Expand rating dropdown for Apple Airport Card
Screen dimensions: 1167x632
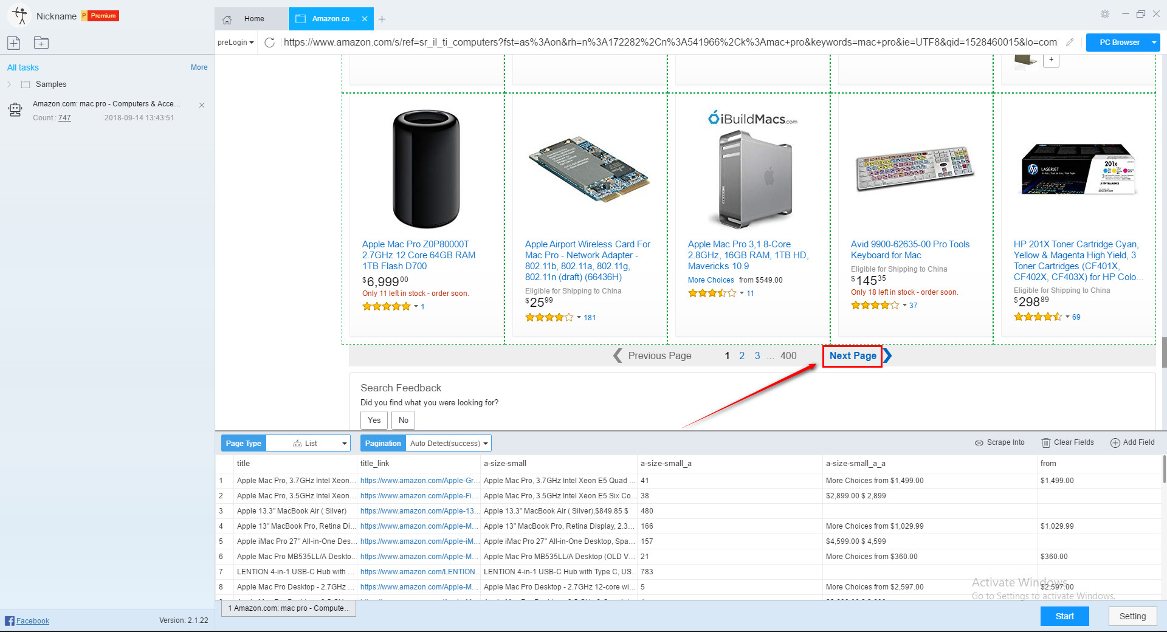pyautogui.click(x=579, y=317)
